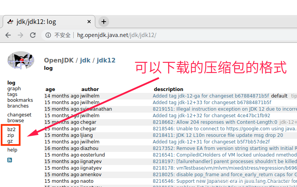Download the zip archive

[11, 135]
